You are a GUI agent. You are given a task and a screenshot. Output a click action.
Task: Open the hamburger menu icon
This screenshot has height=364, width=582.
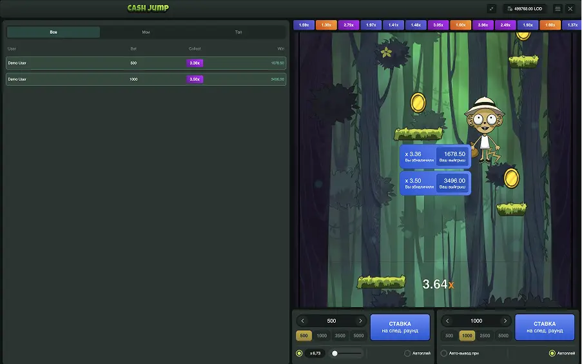558,9
